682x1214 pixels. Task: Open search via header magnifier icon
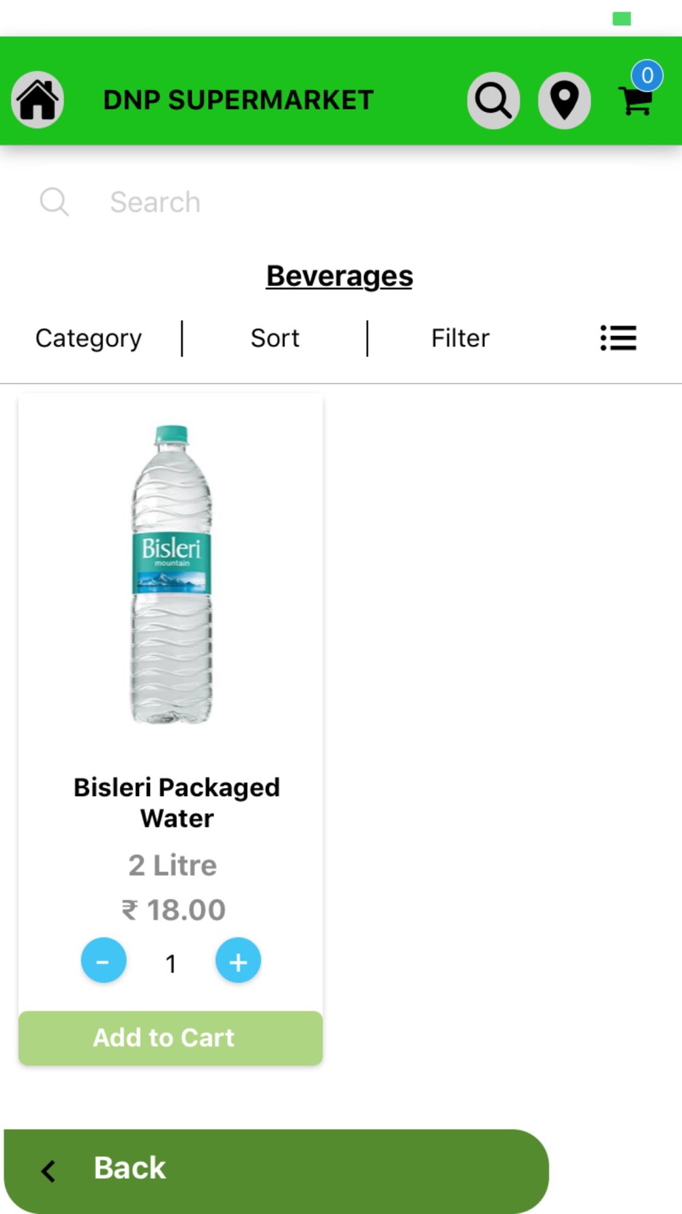(493, 100)
